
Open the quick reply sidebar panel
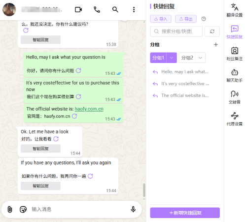(235, 32)
